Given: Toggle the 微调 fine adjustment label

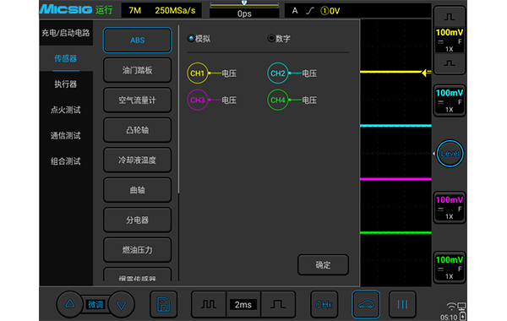Looking at the screenshot, I should (x=95, y=304).
